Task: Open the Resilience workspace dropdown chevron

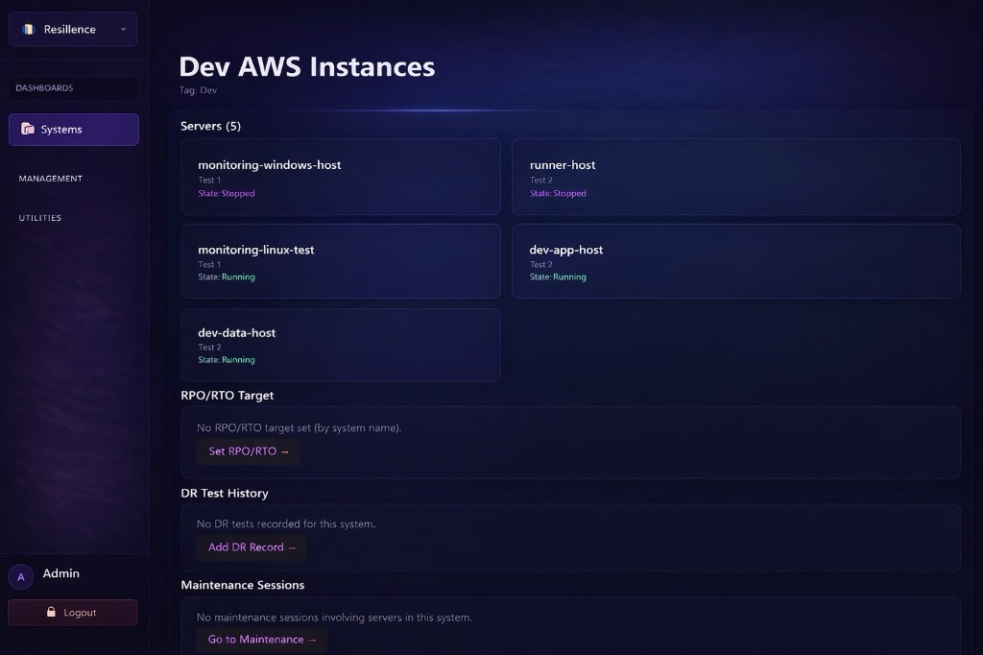Action: (124, 29)
